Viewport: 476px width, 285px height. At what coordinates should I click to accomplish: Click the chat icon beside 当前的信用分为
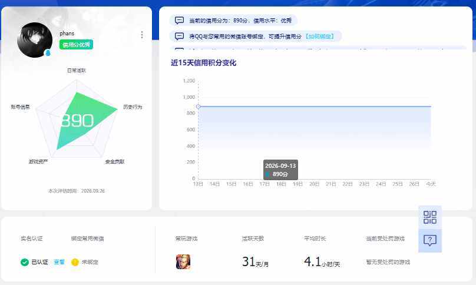pyautogui.click(x=180, y=21)
